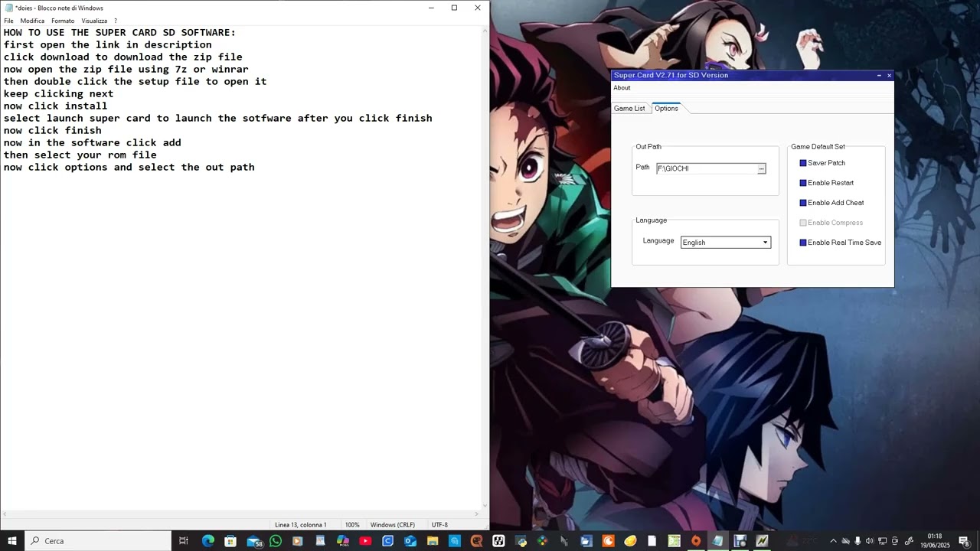
Task: Open Task View on the taskbar
Action: pyautogui.click(x=184, y=541)
